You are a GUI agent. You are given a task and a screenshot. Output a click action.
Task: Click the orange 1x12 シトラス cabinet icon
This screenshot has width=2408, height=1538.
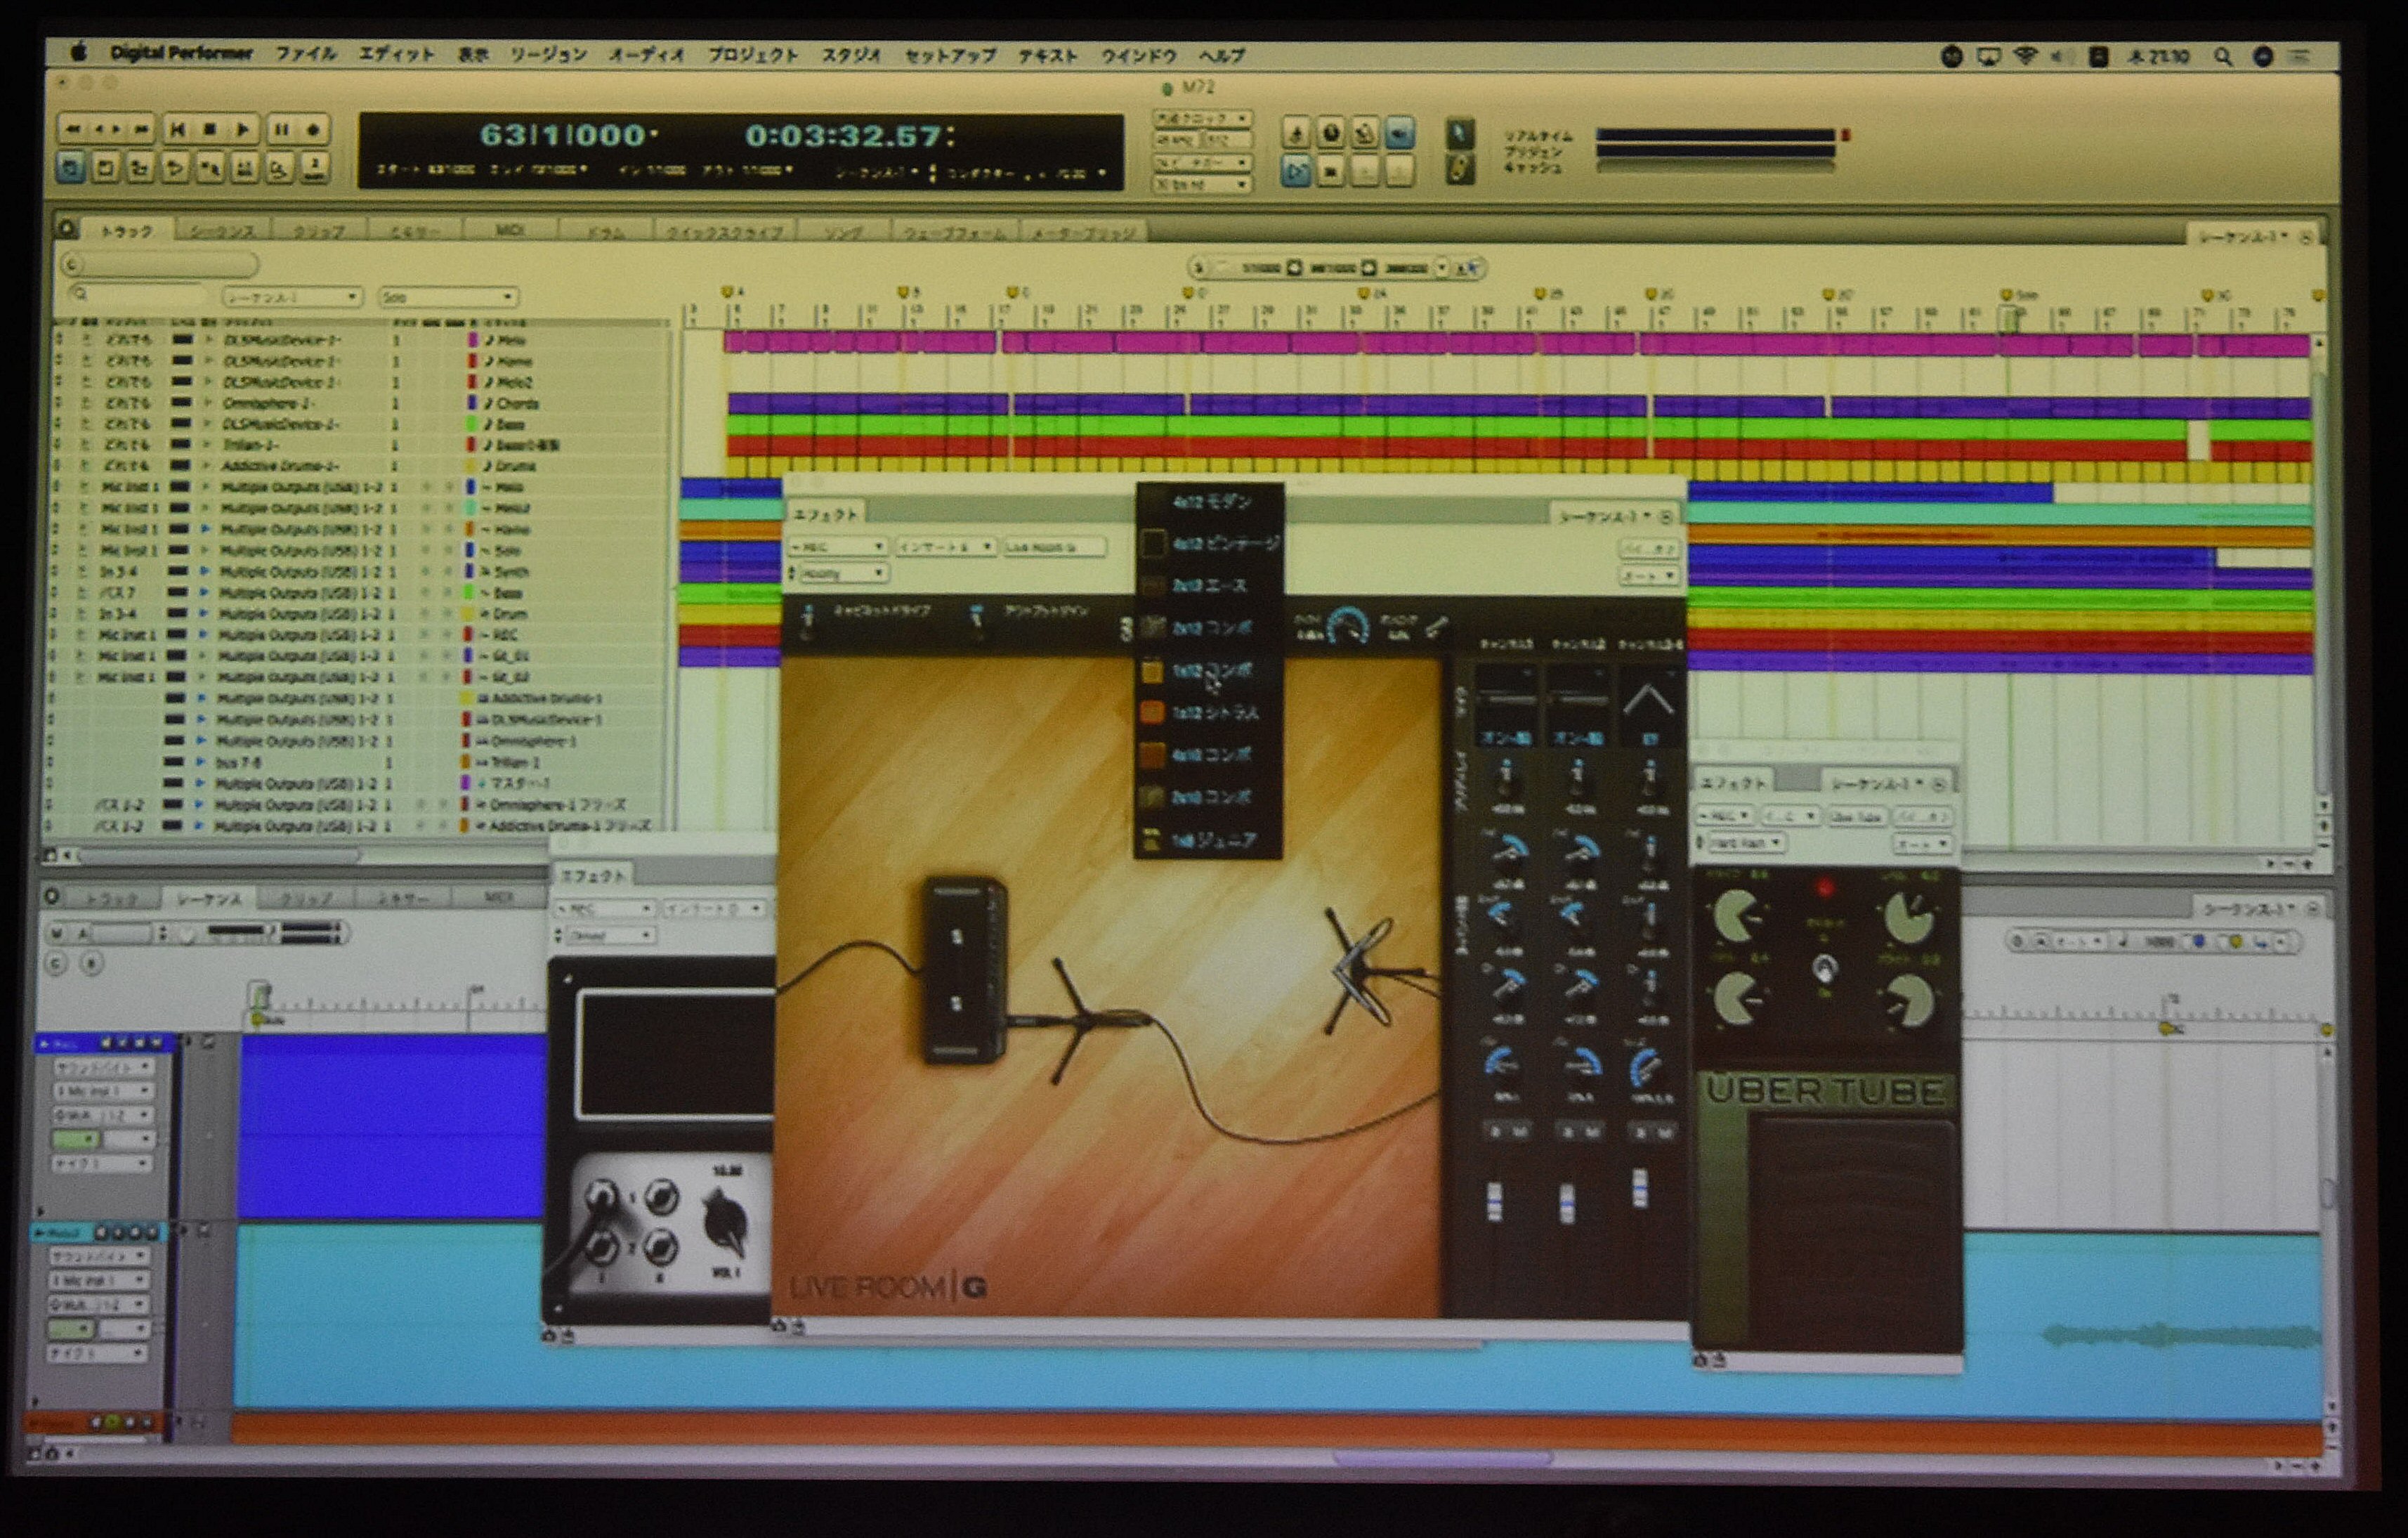1153,712
